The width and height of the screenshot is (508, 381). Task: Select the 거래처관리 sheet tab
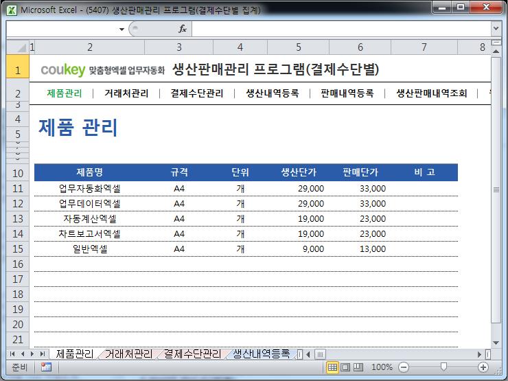tap(128, 354)
